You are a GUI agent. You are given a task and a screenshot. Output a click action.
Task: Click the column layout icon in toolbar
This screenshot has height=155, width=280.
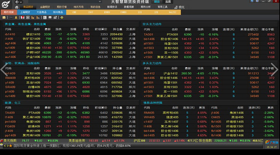point(11,17)
